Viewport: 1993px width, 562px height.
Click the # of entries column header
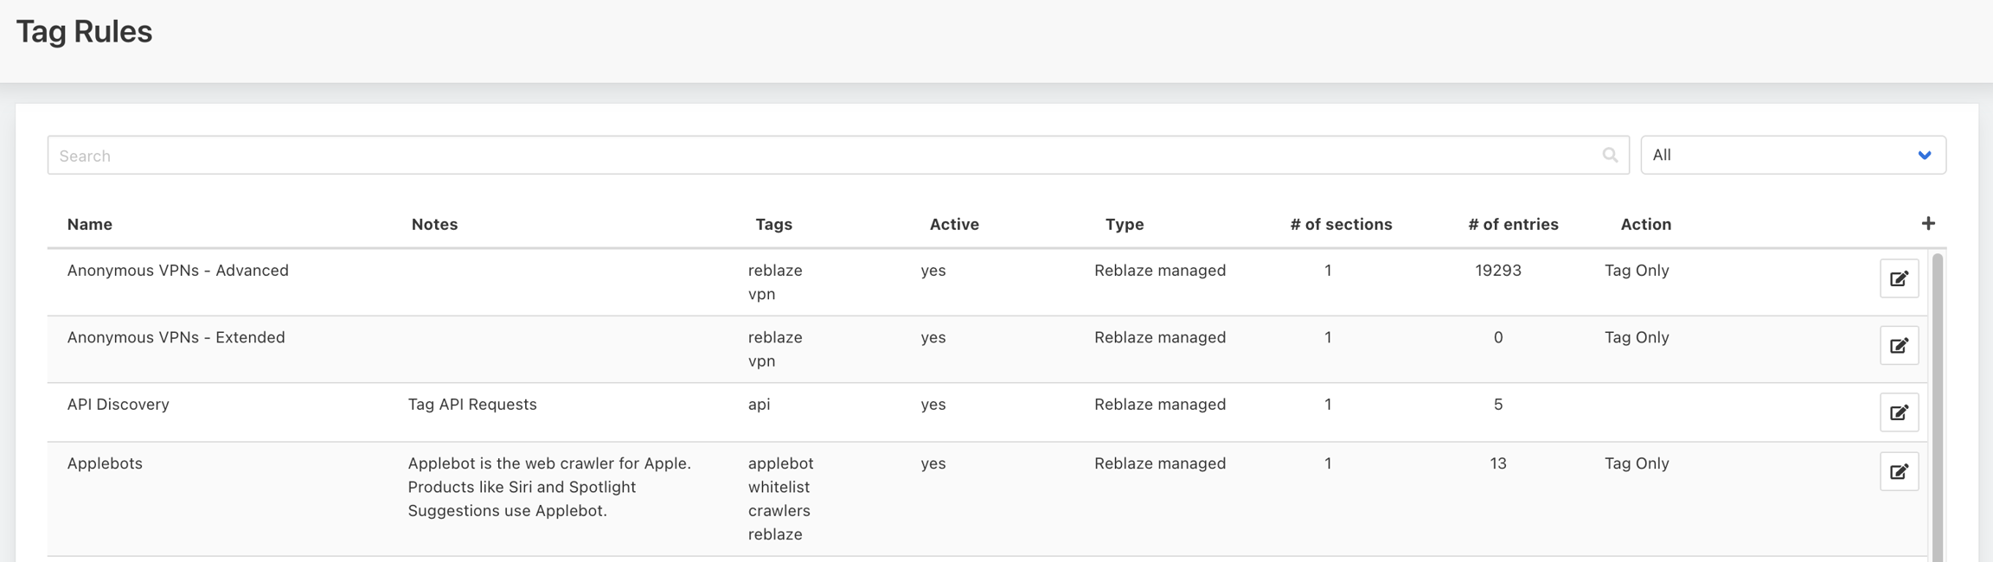[x=1513, y=225]
